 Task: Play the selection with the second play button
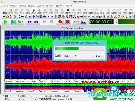point(13,22)
